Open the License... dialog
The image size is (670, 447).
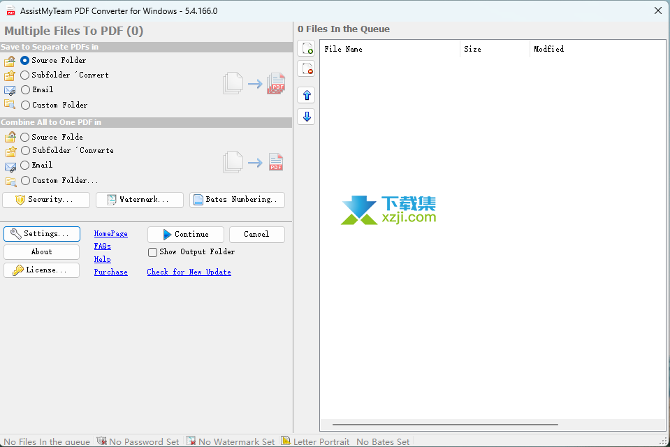coord(41,270)
